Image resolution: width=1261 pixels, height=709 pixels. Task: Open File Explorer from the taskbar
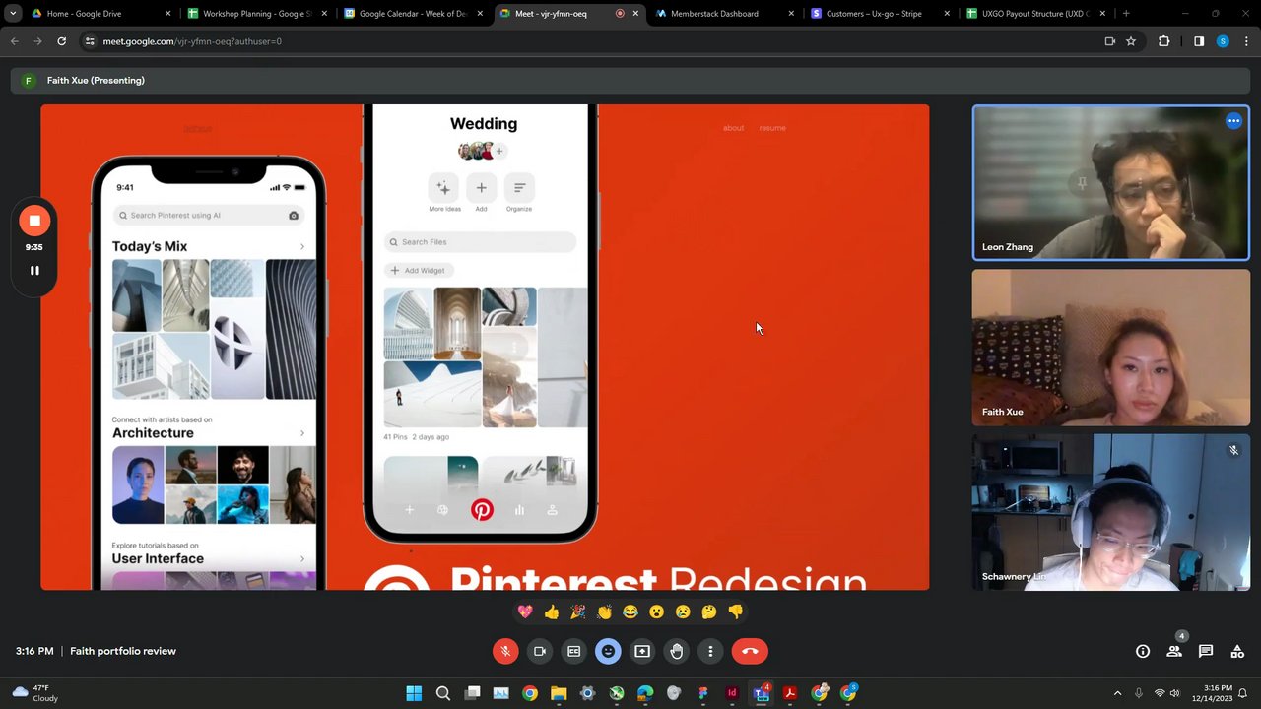(x=559, y=693)
